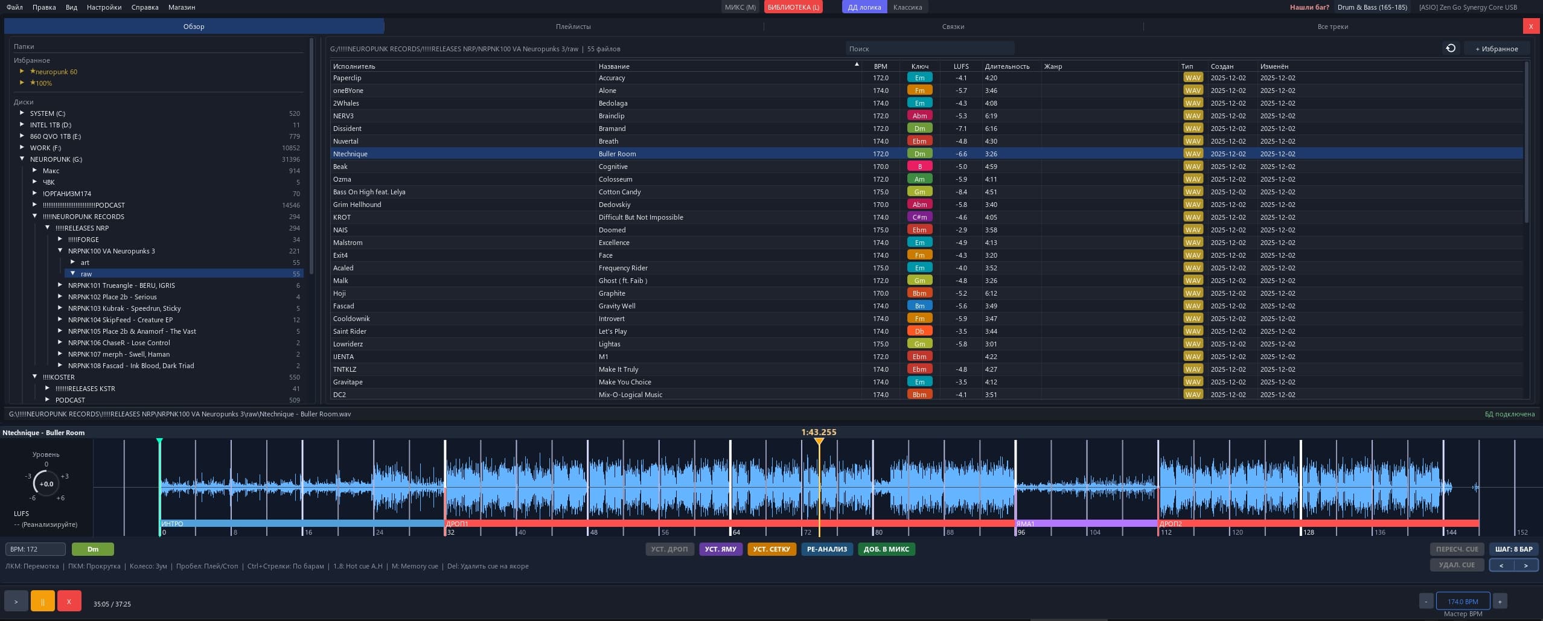Click the УСТ. ДРОП button
Screen dimensions: 1543x621
(x=669, y=549)
